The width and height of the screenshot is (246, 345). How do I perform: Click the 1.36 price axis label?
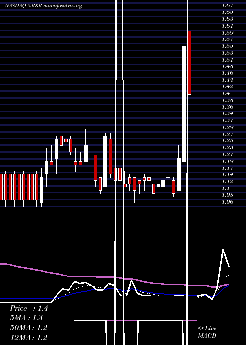coord(227,107)
